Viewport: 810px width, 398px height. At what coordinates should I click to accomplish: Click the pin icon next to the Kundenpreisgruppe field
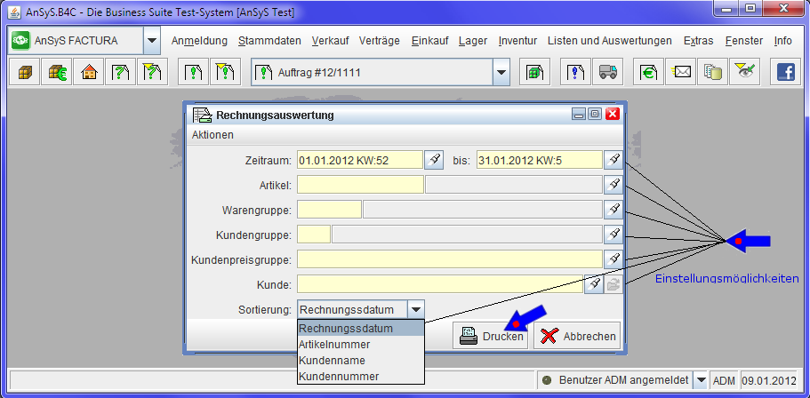[614, 259]
